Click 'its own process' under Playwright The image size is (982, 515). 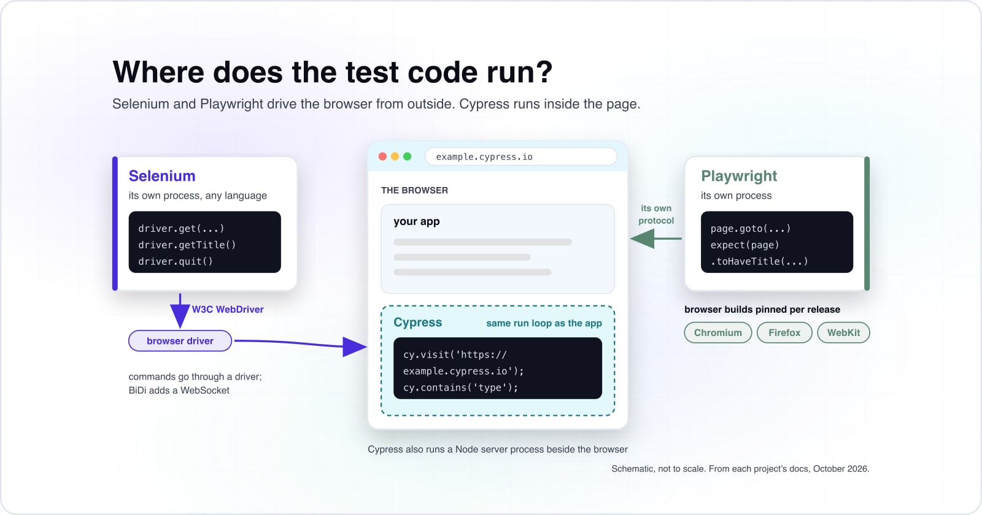736,196
